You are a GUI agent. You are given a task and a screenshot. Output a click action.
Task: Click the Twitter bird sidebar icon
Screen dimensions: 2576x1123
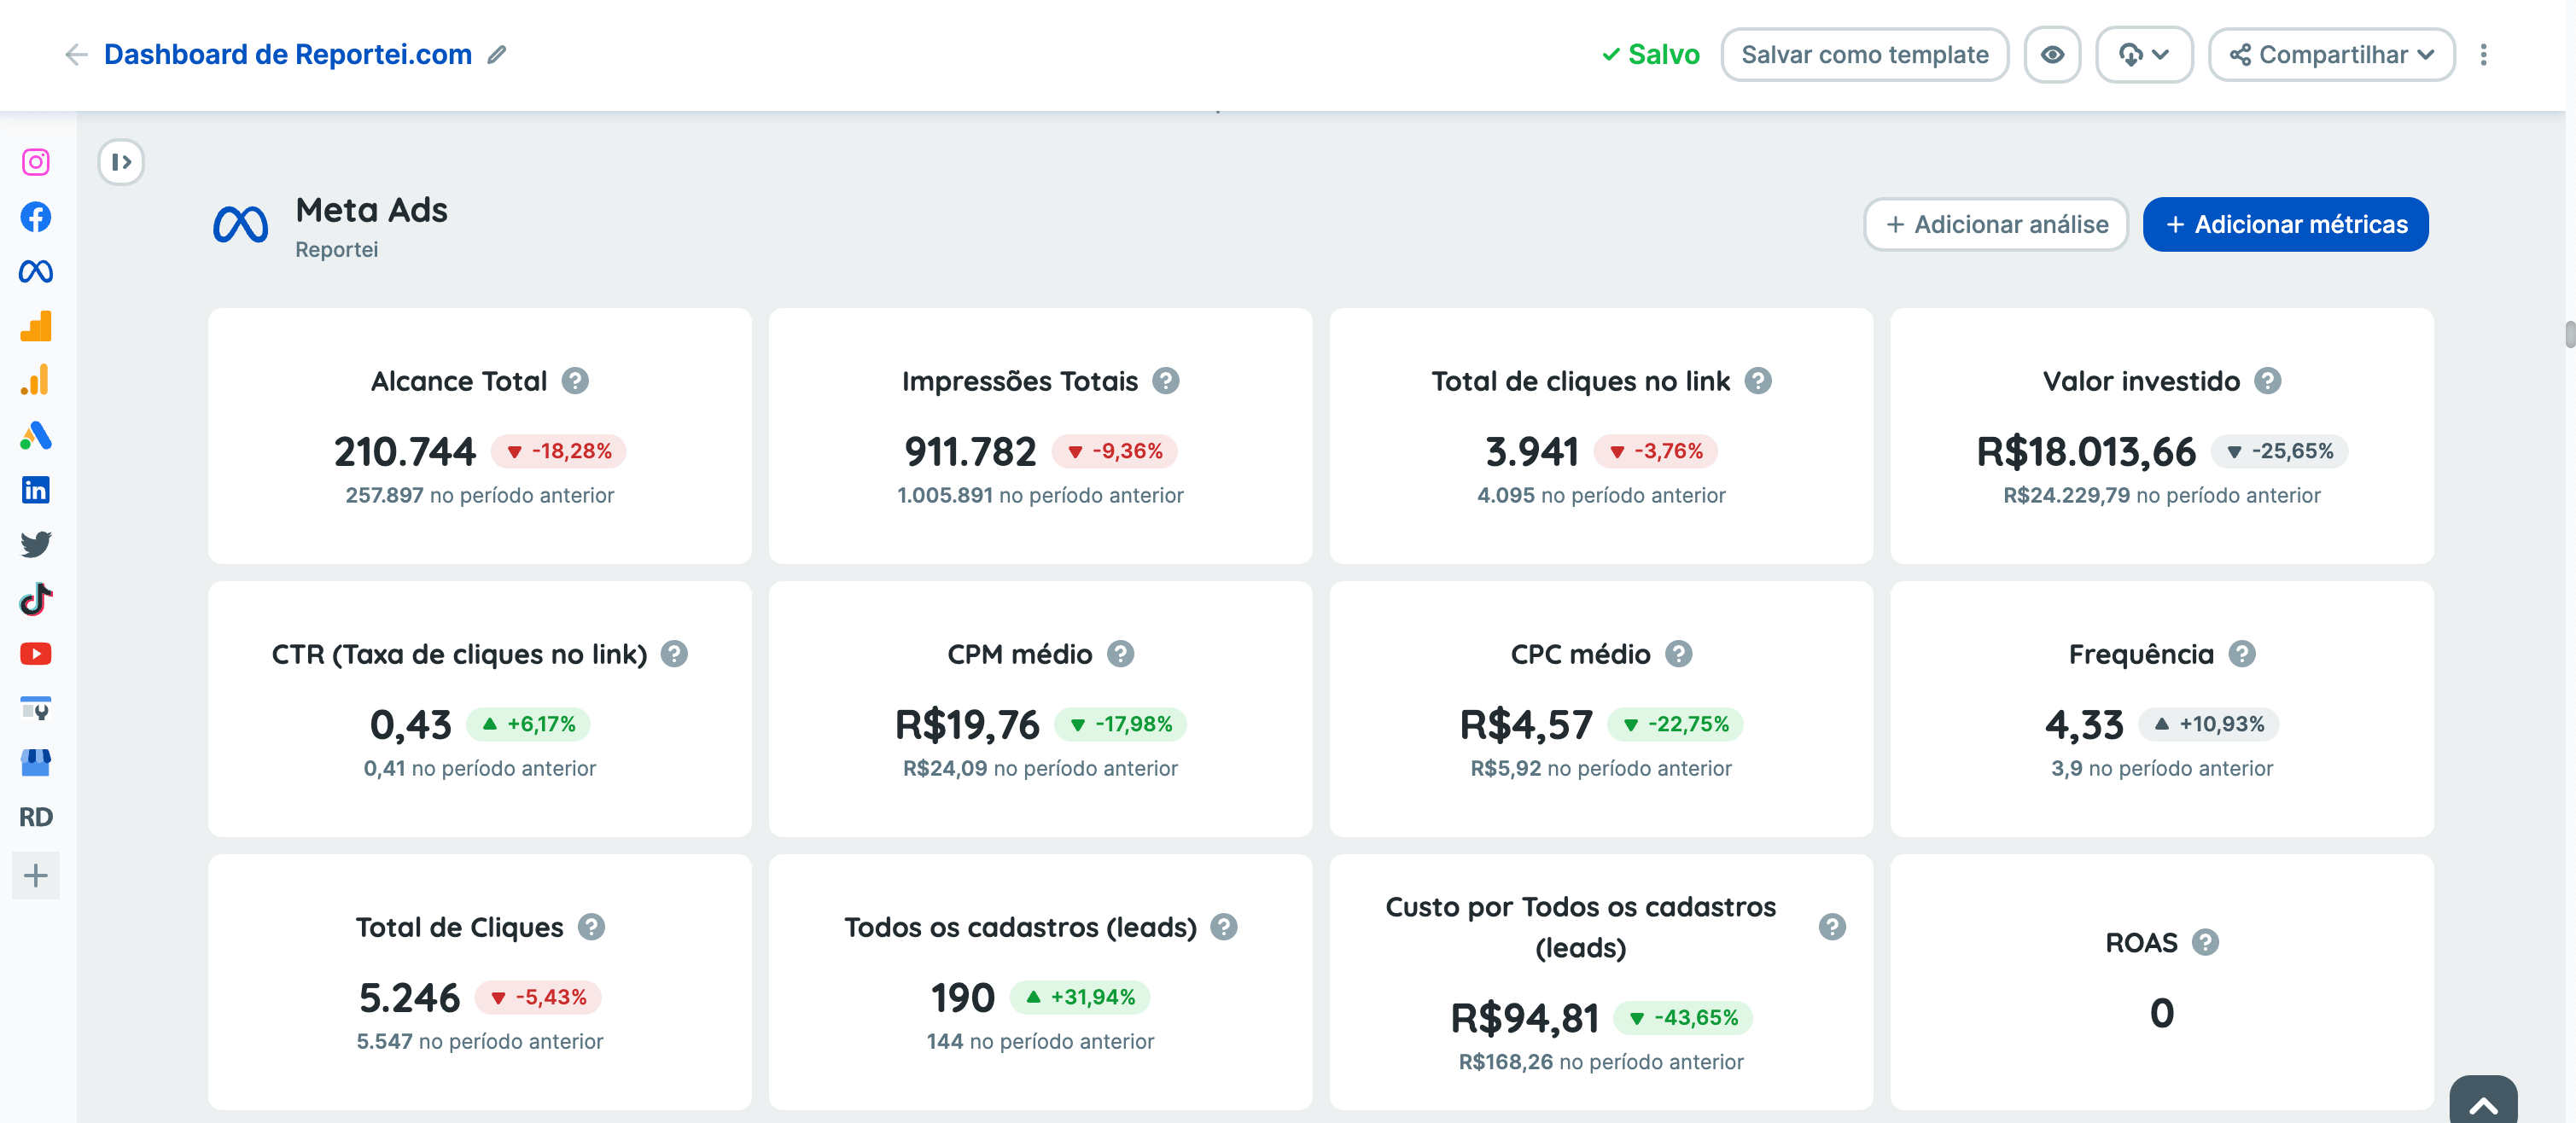click(x=36, y=544)
